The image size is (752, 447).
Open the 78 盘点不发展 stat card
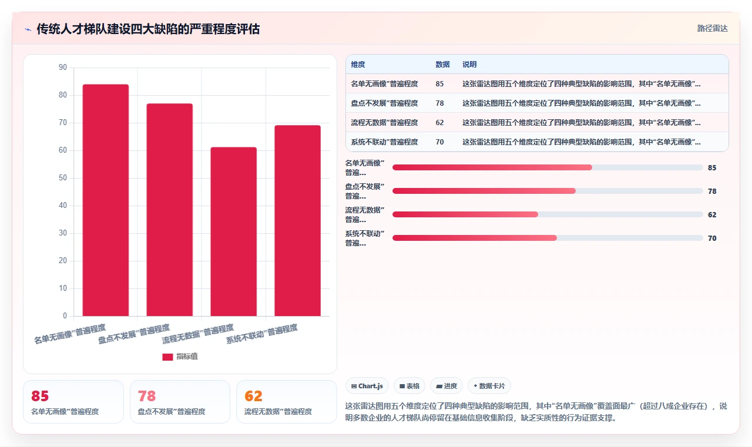(180, 402)
